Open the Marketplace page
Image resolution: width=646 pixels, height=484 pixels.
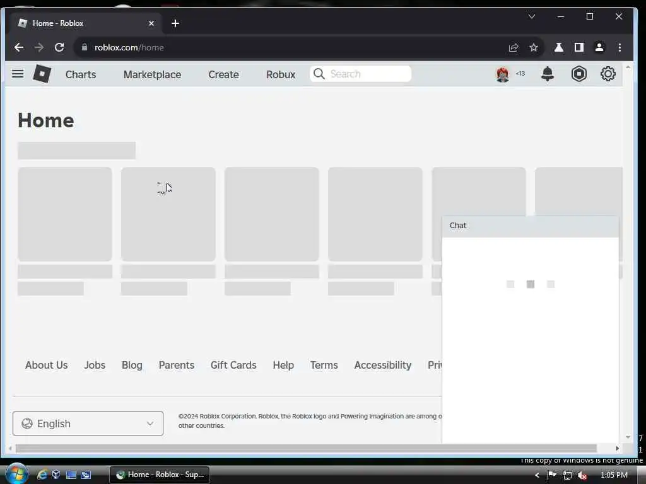152,74
